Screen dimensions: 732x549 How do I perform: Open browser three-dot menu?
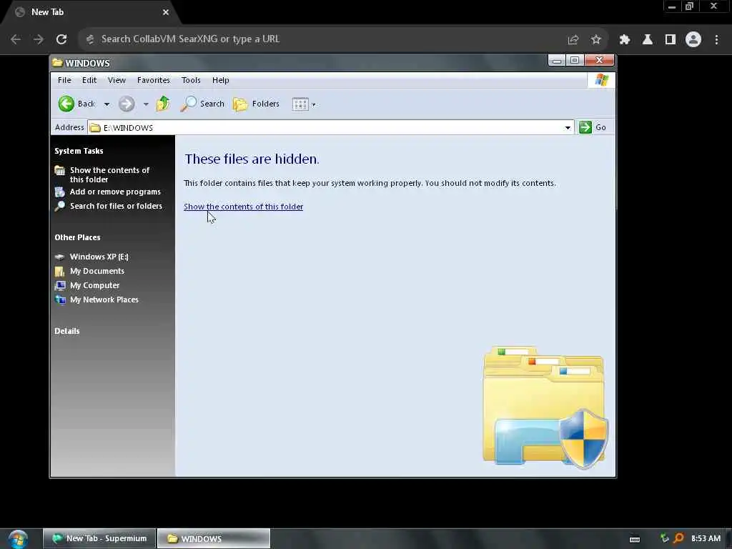(716, 40)
